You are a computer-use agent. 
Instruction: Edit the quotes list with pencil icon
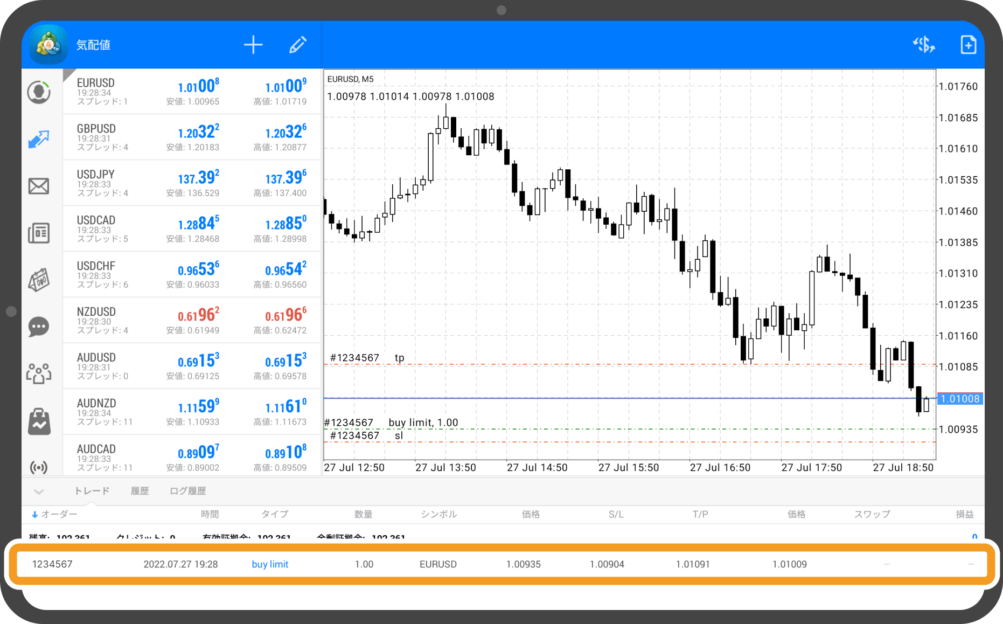click(x=297, y=45)
